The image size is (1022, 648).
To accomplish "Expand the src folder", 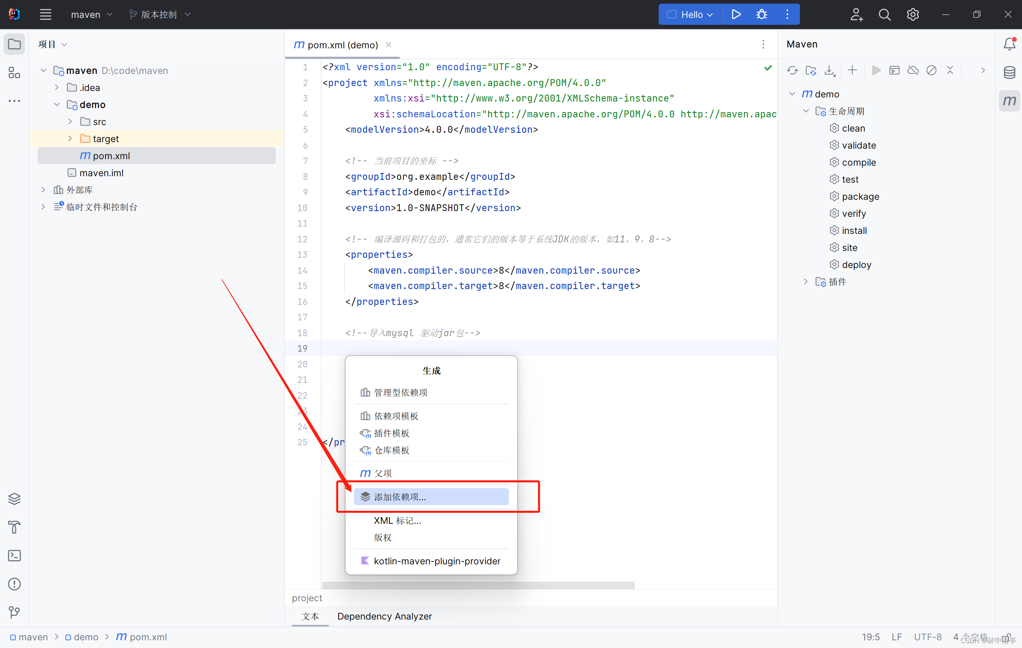I will coord(71,122).
